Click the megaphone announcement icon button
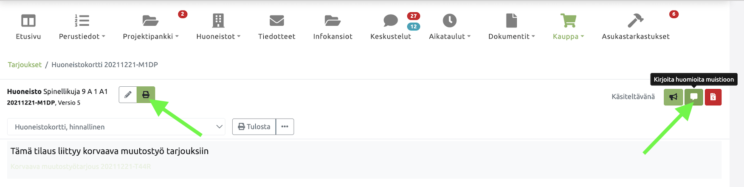744x187 pixels. [x=673, y=97]
